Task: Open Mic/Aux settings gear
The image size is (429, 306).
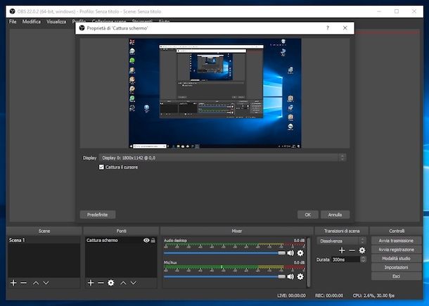Action: (300, 276)
